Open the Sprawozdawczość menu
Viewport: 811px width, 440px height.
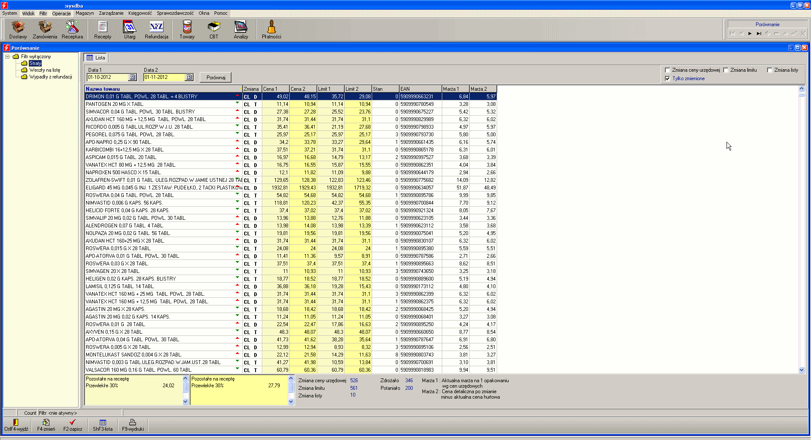point(175,13)
